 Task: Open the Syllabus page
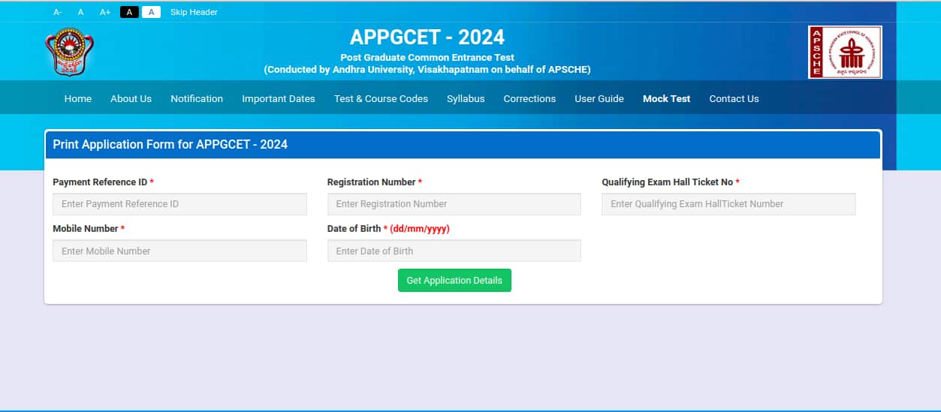tap(466, 98)
